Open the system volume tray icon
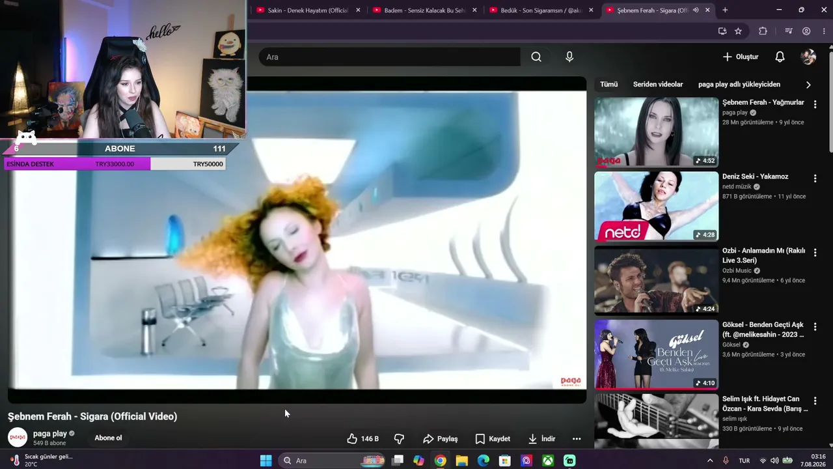Viewport: 833px width, 469px height. (x=774, y=461)
